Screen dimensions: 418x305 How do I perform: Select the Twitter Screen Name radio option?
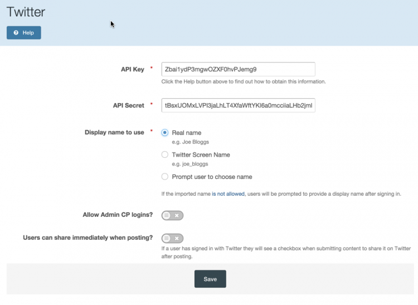(165, 154)
